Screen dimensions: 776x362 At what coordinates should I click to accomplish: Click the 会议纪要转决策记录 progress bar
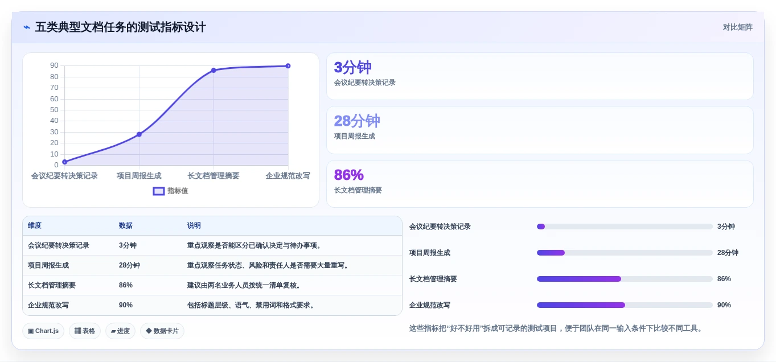pos(625,227)
